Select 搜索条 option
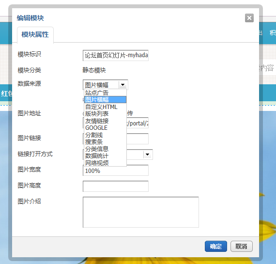Screen dimensions: 276x264 pyautogui.click(x=105, y=142)
